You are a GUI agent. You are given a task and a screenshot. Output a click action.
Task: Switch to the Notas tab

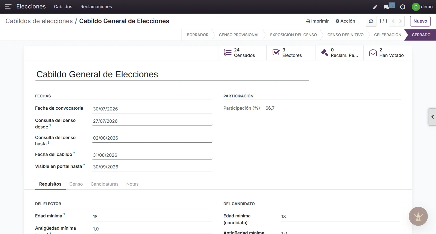(132, 184)
